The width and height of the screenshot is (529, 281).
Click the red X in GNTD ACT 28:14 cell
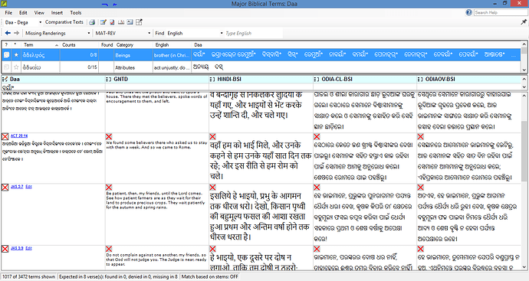pos(109,136)
